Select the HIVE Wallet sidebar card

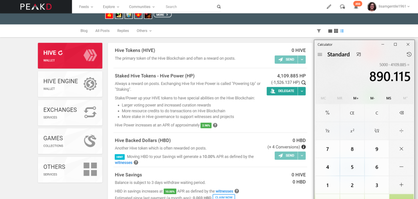[x=70, y=56]
